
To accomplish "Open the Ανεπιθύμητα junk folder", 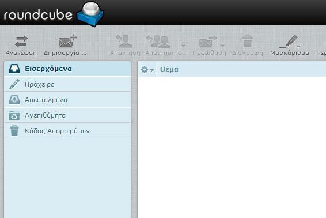I will click(x=67, y=115).
